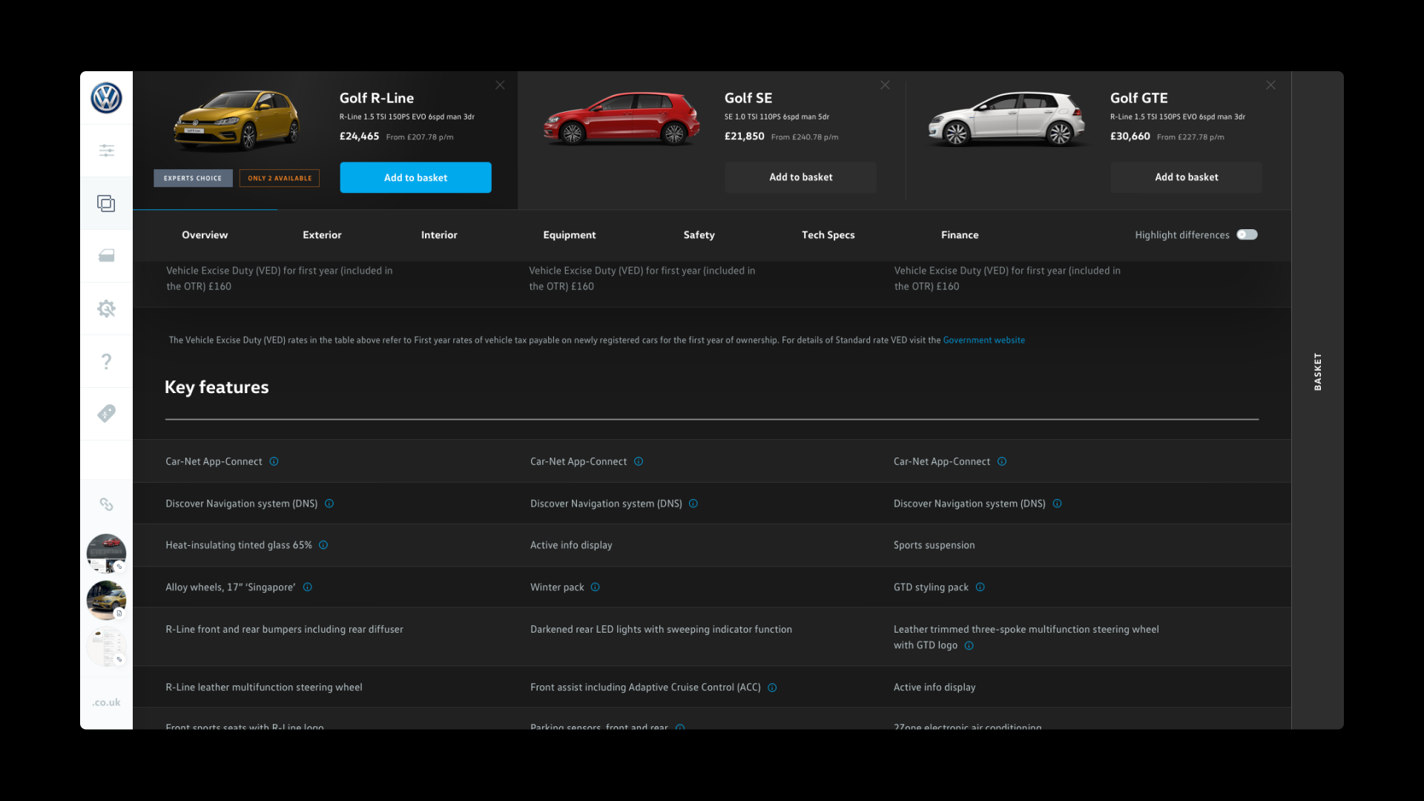
Task: Open the gear settings sidebar icon
Action: [106, 309]
